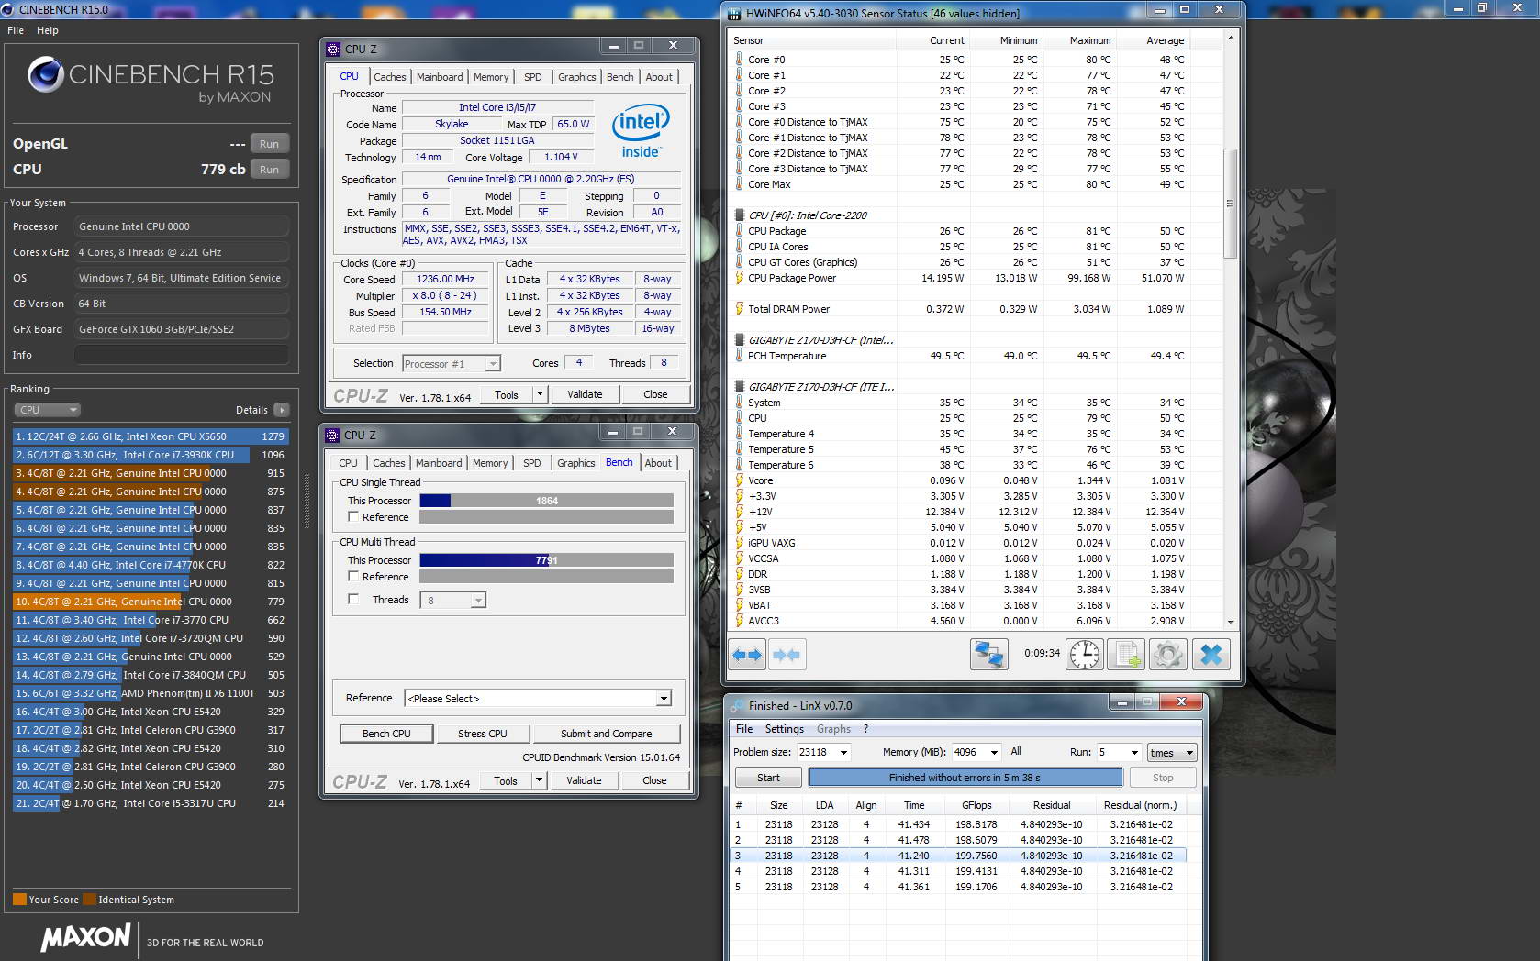This screenshot has height=961, width=1540.
Task: Open the CPU ranking type dropdown in Cinebench
Action: pos(47,410)
